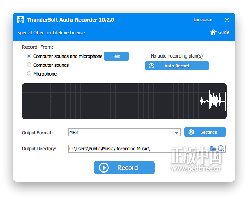
Task: Click the 'Output Format:' label
Action: [37, 133]
